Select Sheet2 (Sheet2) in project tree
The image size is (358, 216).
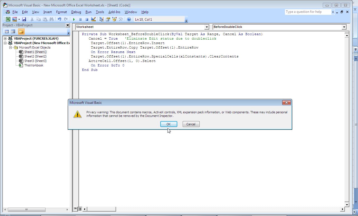(35, 56)
